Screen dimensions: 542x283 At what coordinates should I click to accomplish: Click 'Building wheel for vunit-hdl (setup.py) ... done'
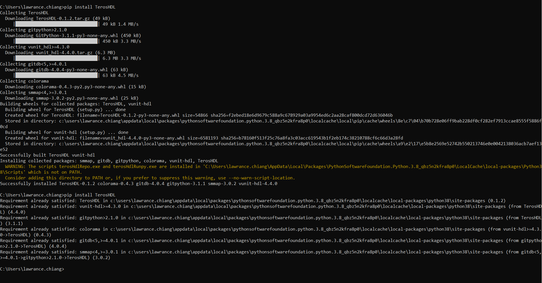click(66, 132)
